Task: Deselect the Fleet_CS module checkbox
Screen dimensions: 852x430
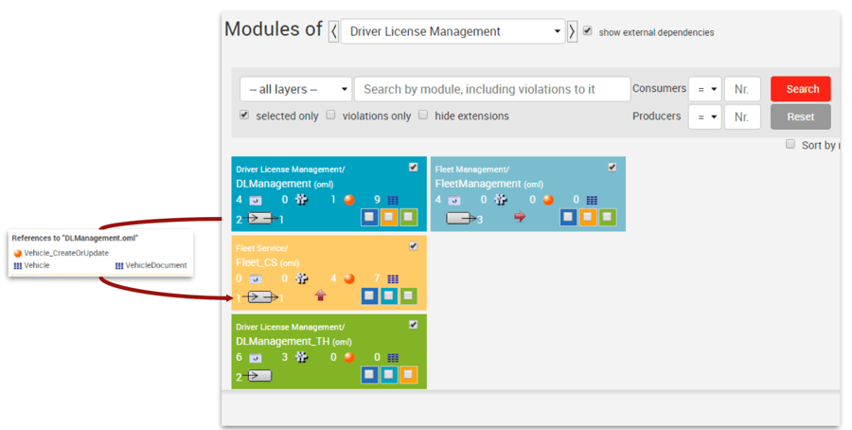Action: (x=413, y=246)
